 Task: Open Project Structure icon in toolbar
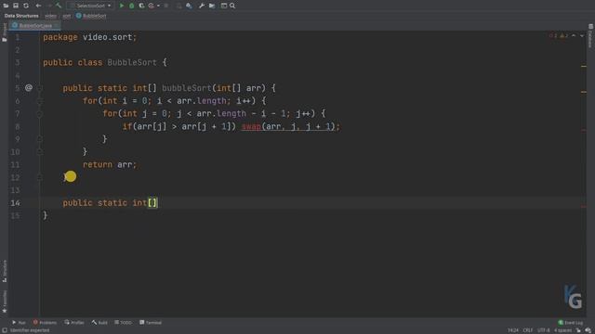coord(212,6)
